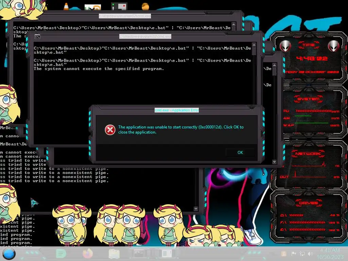348x261 pixels.
Task: Click the TIME widget header
Action: pos(309,45)
